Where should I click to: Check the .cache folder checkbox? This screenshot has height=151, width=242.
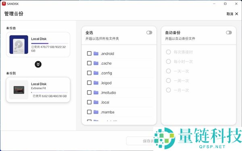tap(89, 63)
